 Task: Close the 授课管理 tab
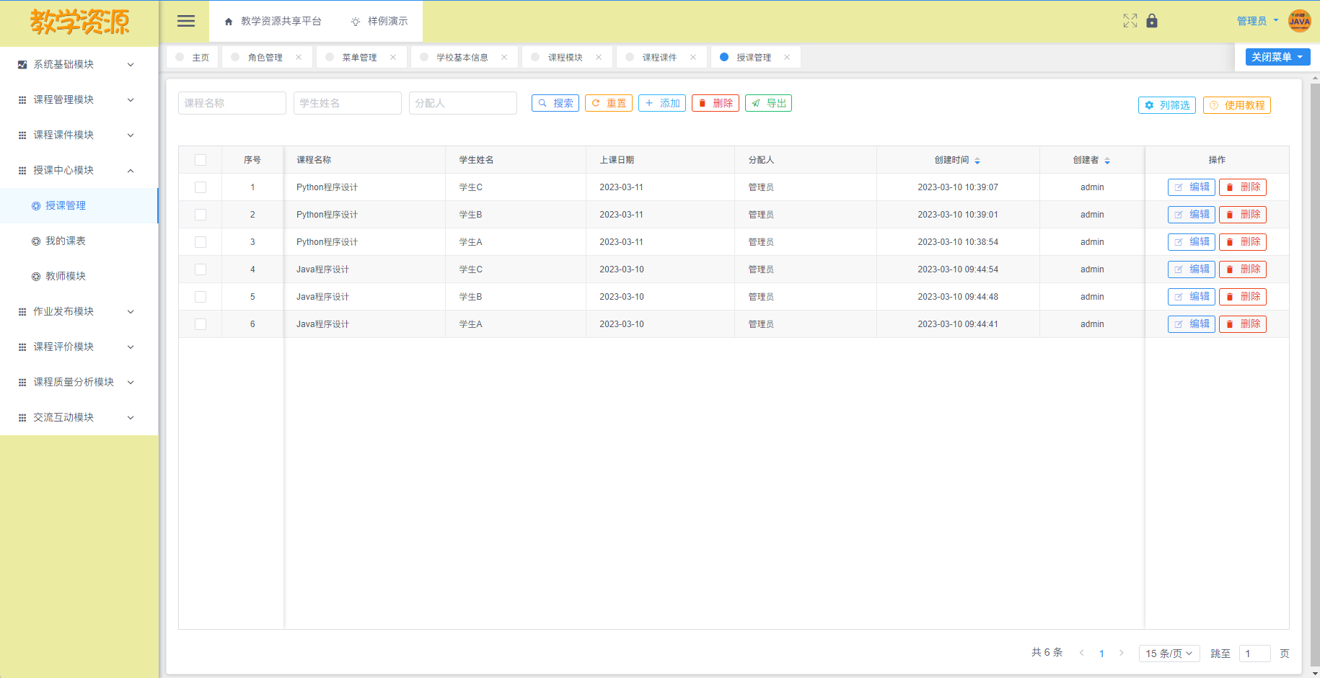787,57
